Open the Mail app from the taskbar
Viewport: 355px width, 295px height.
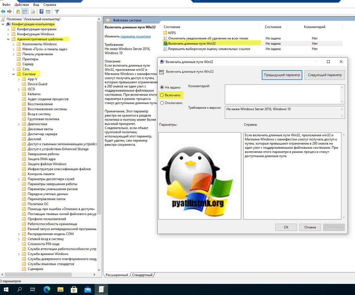87,289
